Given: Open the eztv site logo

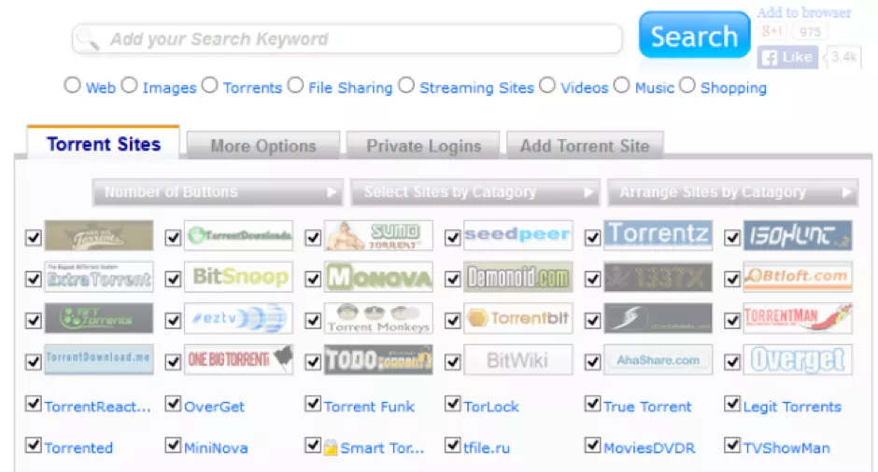Looking at the screenshot, I should point(238,318).
